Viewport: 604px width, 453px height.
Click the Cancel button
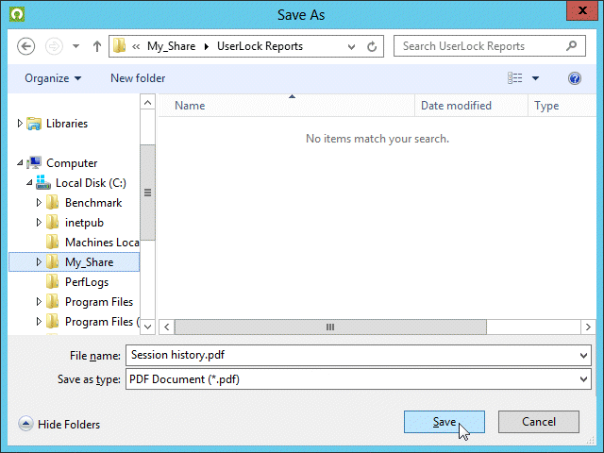pyautogui.click(x=538, y=422)
